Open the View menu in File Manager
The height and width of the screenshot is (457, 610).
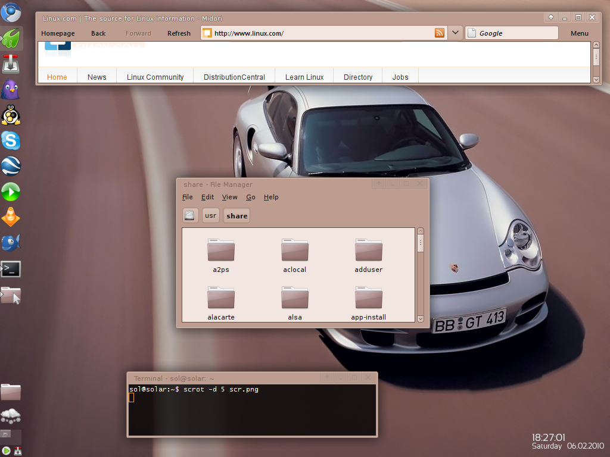tap(229, 198)
